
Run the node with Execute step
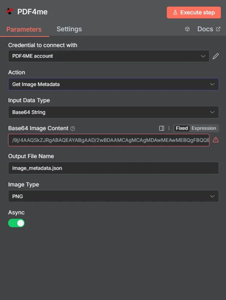(194, 12)
